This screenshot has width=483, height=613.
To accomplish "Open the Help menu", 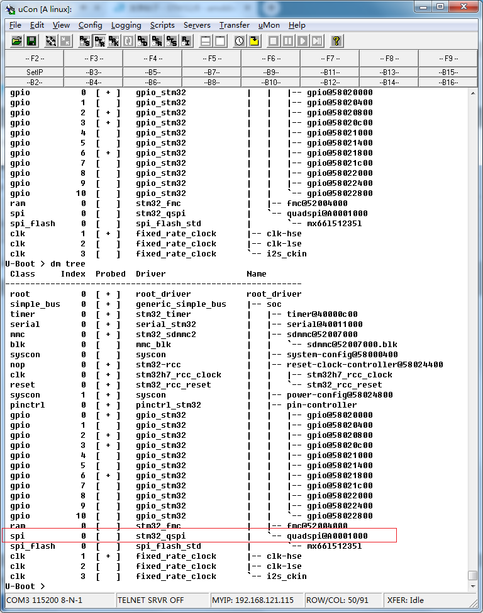I will (297, 25).
